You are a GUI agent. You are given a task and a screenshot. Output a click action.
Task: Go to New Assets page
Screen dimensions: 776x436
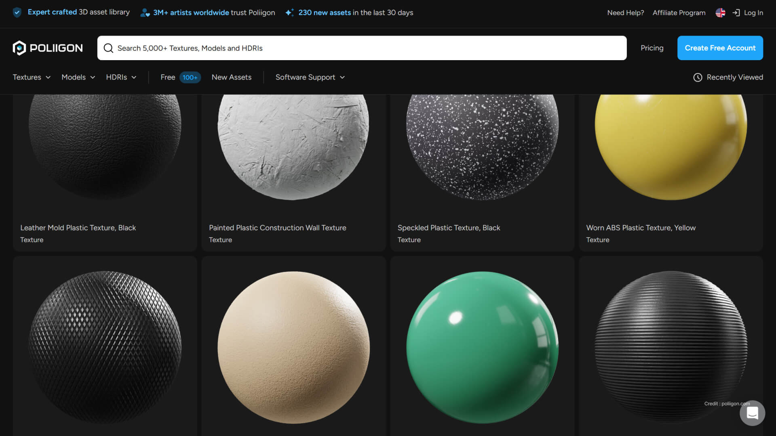point(231,77)
